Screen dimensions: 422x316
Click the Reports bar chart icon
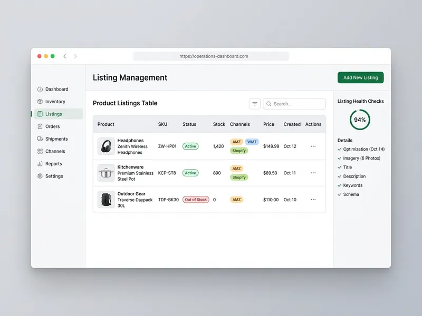40,164
